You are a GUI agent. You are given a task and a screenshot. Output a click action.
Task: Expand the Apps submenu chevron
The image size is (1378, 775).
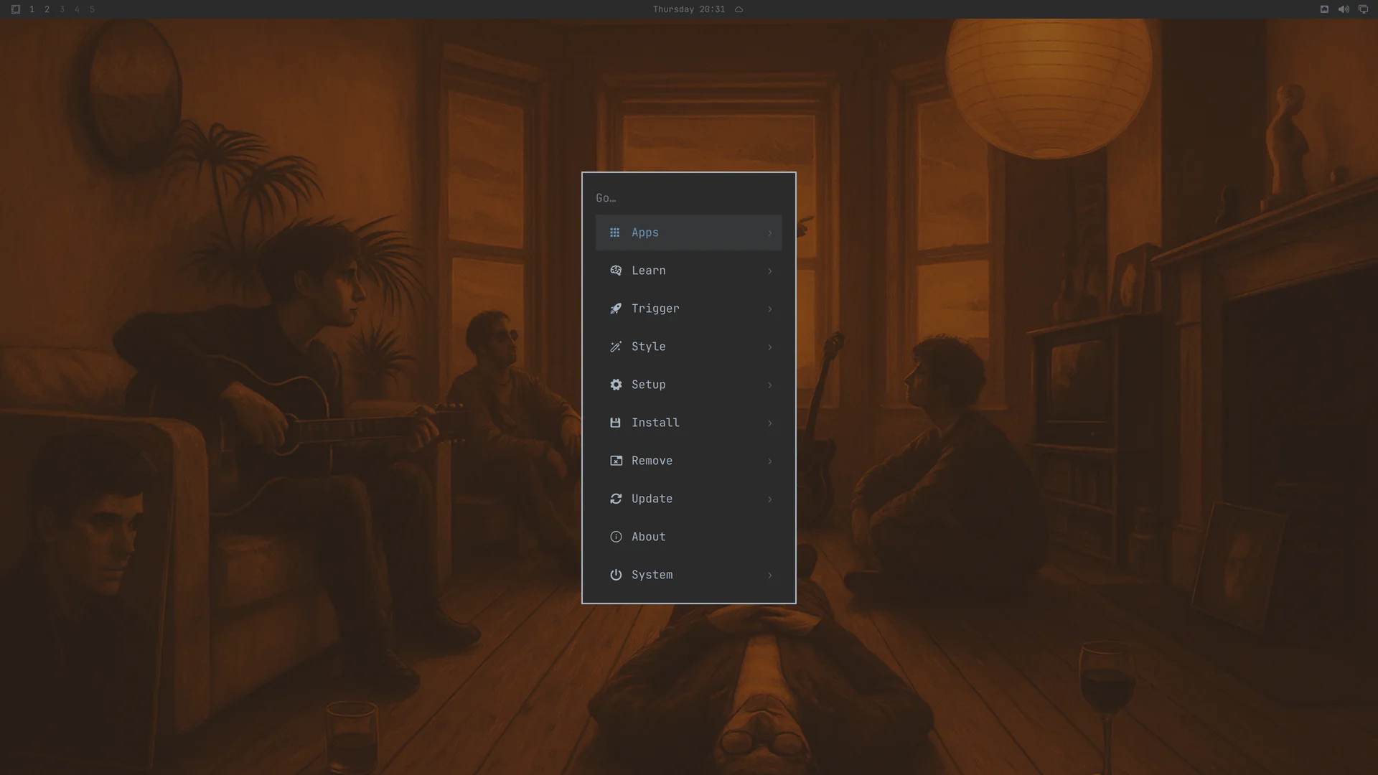(770, 233)
